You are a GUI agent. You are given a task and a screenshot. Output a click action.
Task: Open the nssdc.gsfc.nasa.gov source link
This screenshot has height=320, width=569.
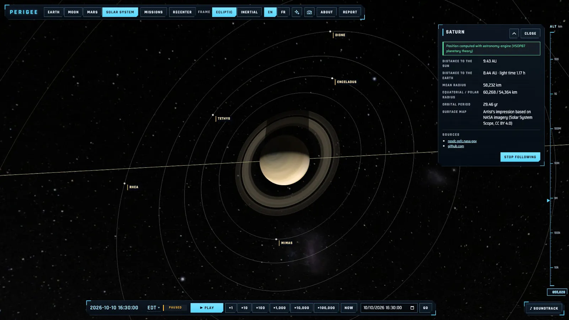point(462,141)
